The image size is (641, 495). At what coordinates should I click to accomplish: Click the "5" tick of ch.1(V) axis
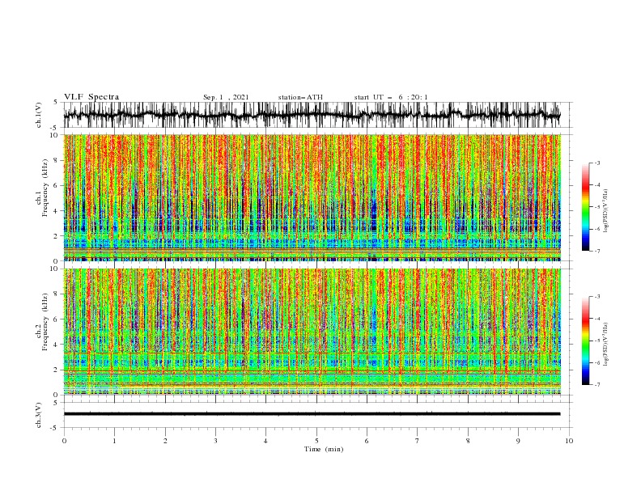pyautogui.click(x=56, y=102)
